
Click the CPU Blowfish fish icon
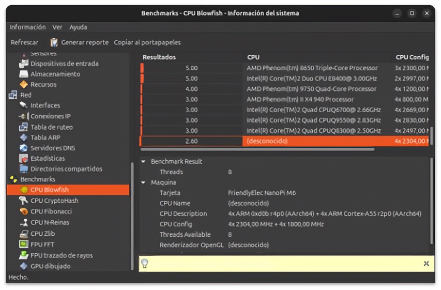pyautogui.click(x=24, y=190)
